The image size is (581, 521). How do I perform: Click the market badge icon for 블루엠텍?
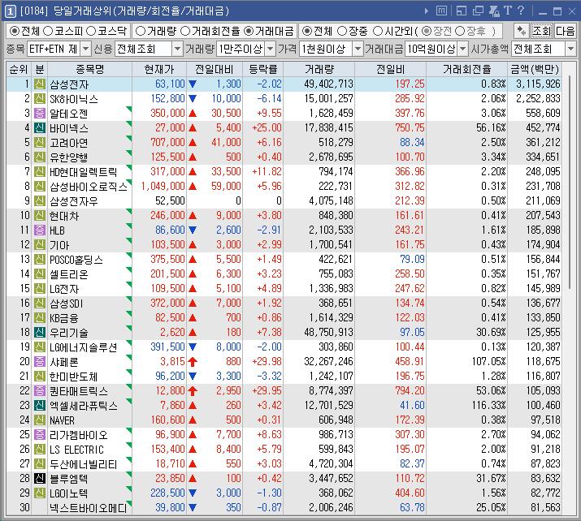[40, 479]
